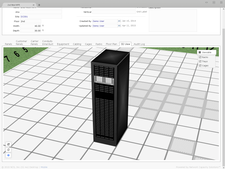
Task: Select the Equipment tab
Action: tap(63, 44)
